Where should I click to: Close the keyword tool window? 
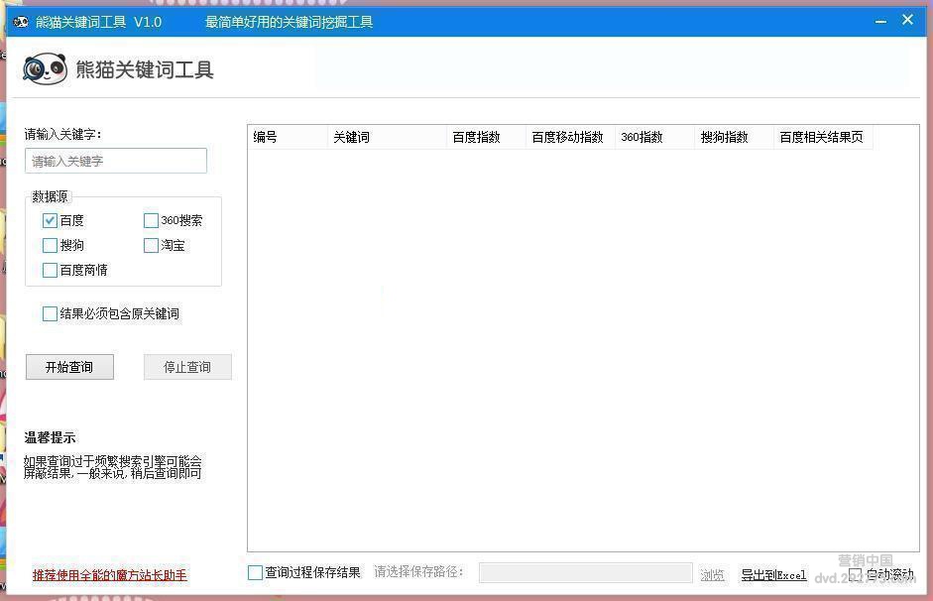coord(907,20)
